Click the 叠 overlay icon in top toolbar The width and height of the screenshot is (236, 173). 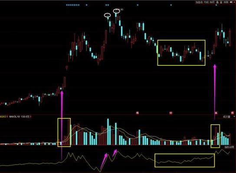coord(217,2)
